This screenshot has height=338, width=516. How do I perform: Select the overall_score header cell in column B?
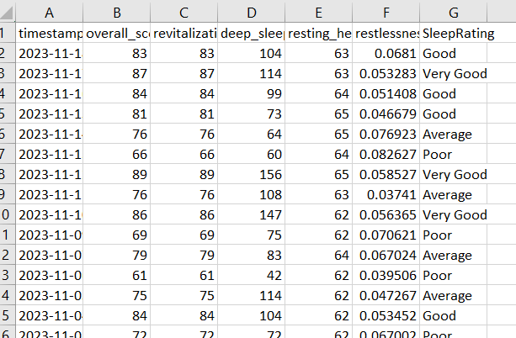pyautogui.click(x=117, y=34)
